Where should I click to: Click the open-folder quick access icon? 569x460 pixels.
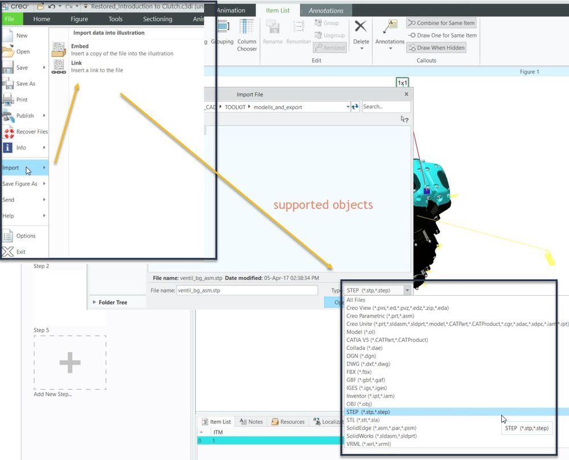pyautogui.click(x=40, y=6)
